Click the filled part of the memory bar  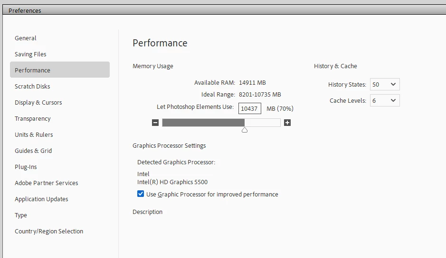[x=203, y=123]
